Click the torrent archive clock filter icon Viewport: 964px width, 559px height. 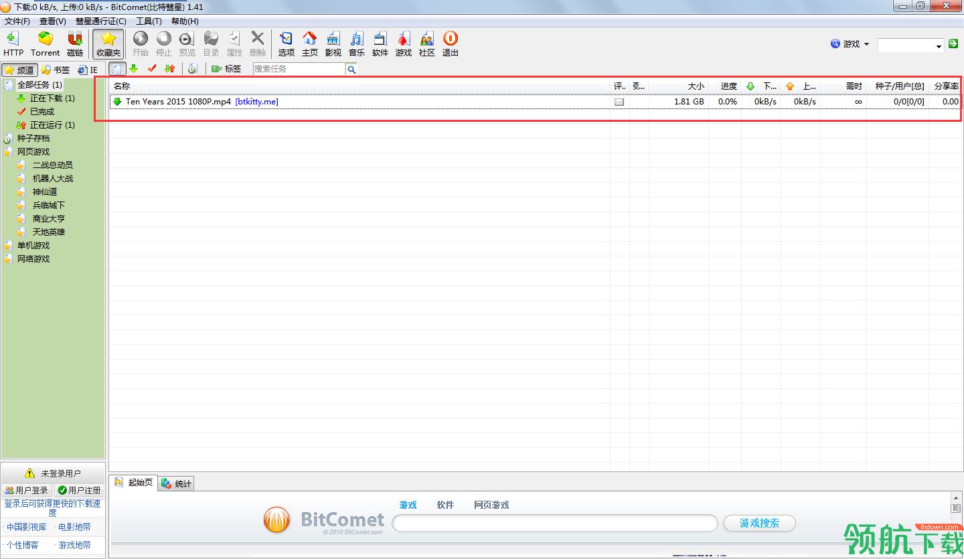pos(192,69)
